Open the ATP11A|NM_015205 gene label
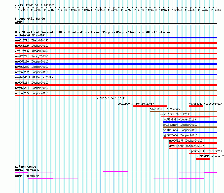The width and height of the screenshot is (224, 193). click(x=27, y=176)
